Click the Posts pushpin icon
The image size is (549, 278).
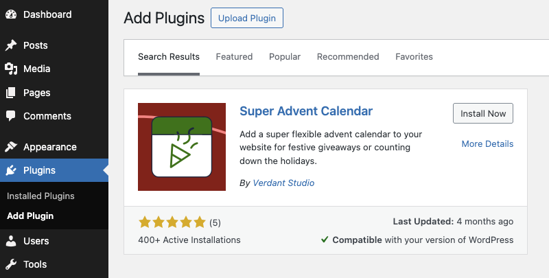(x=11, y=45)
